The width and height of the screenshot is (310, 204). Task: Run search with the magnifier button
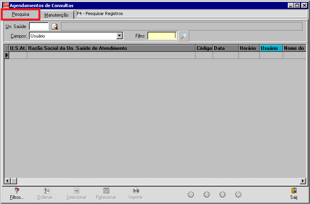[184, 36]
